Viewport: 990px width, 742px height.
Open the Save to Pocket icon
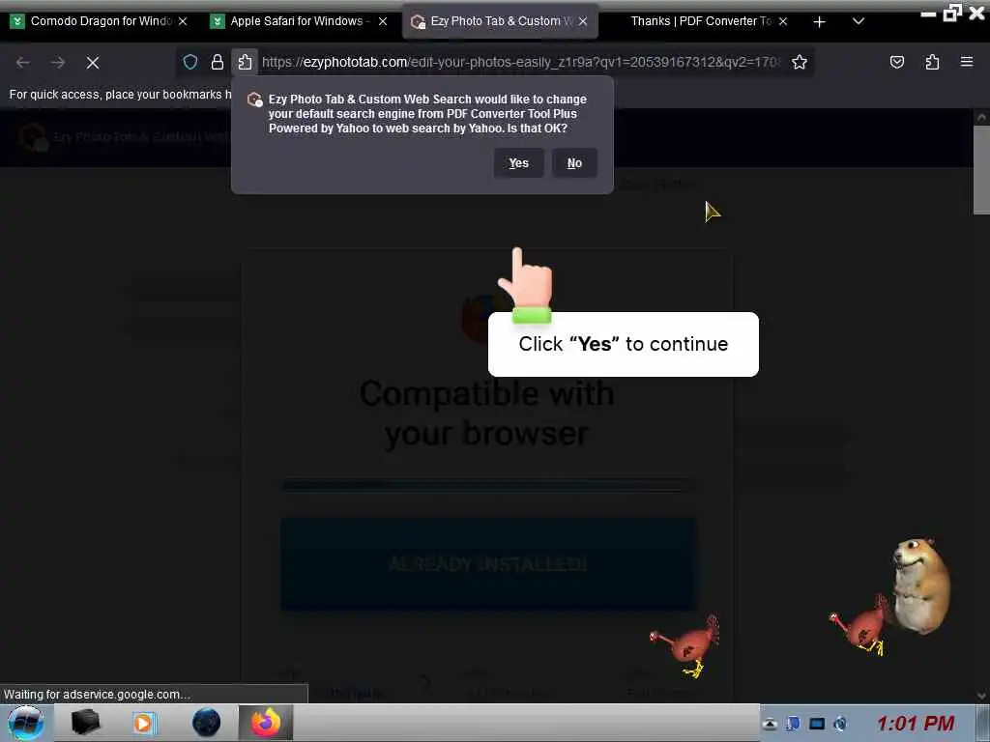(x=897, y=62)
